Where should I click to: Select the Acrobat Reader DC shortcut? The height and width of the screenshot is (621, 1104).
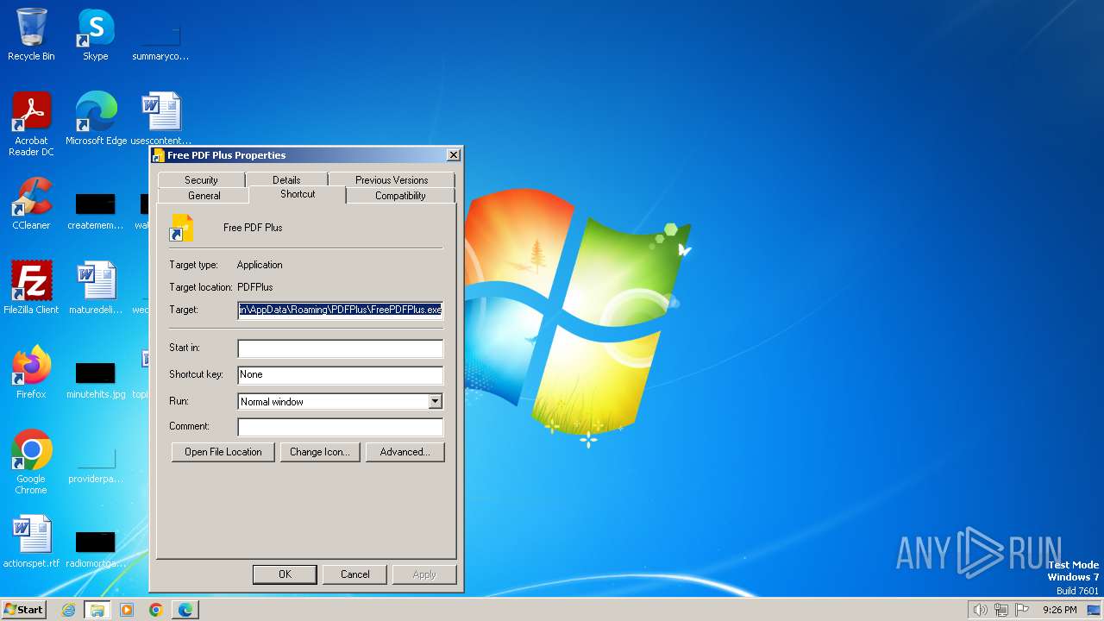click(31, 124)
